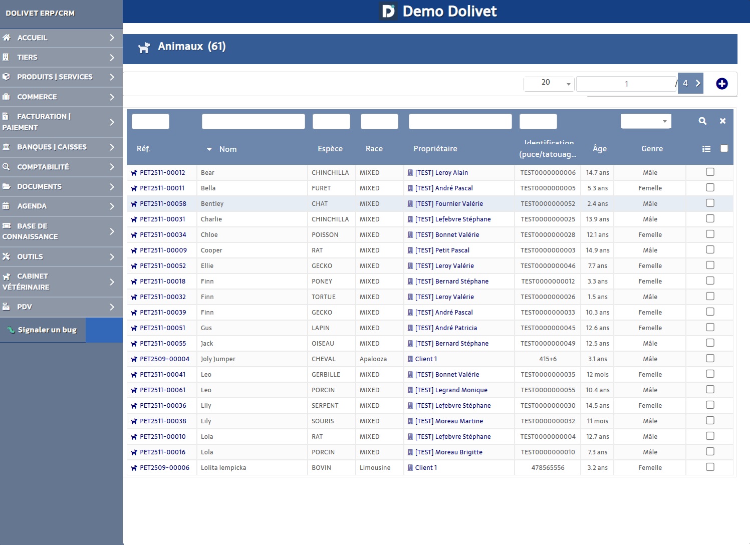750x545 pixels.
Task: Select the checkbox for Joly Jumper row
Action: 709,358
